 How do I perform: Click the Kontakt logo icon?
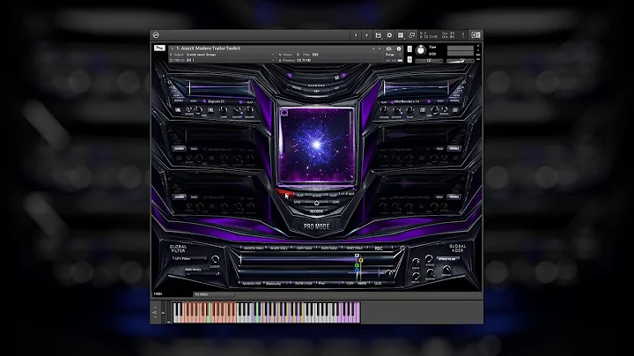pos(156,35)
